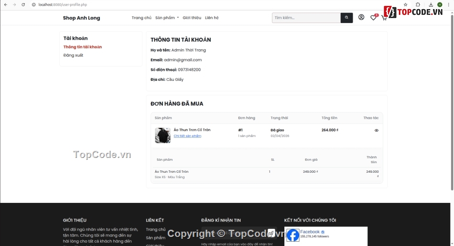Click the Áo Thun Trơn product thumbnail
Image resolution: width=454 pixels, height=246 pixels.
click(162, 135)
